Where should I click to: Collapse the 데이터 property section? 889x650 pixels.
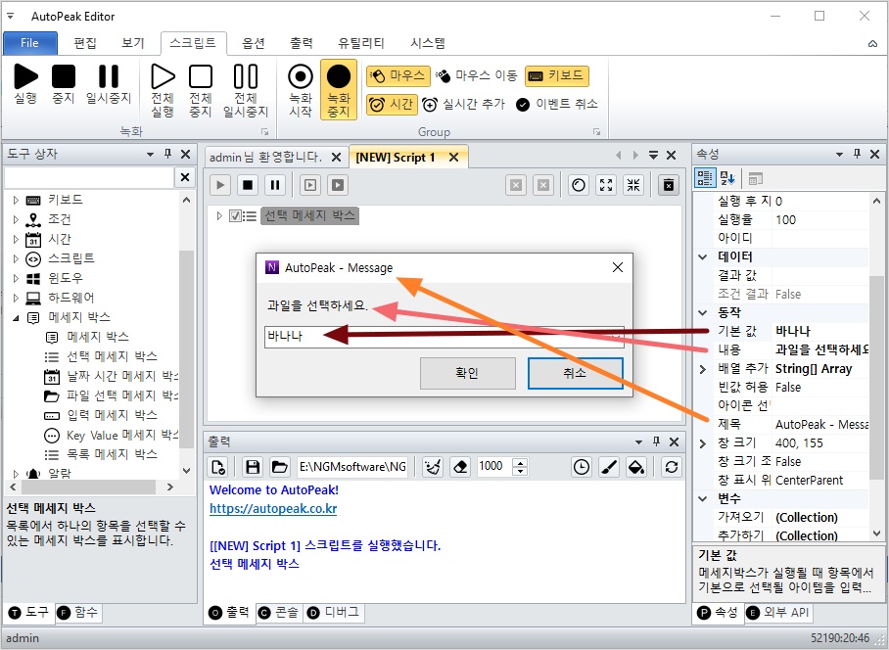(x=703, y=256)
